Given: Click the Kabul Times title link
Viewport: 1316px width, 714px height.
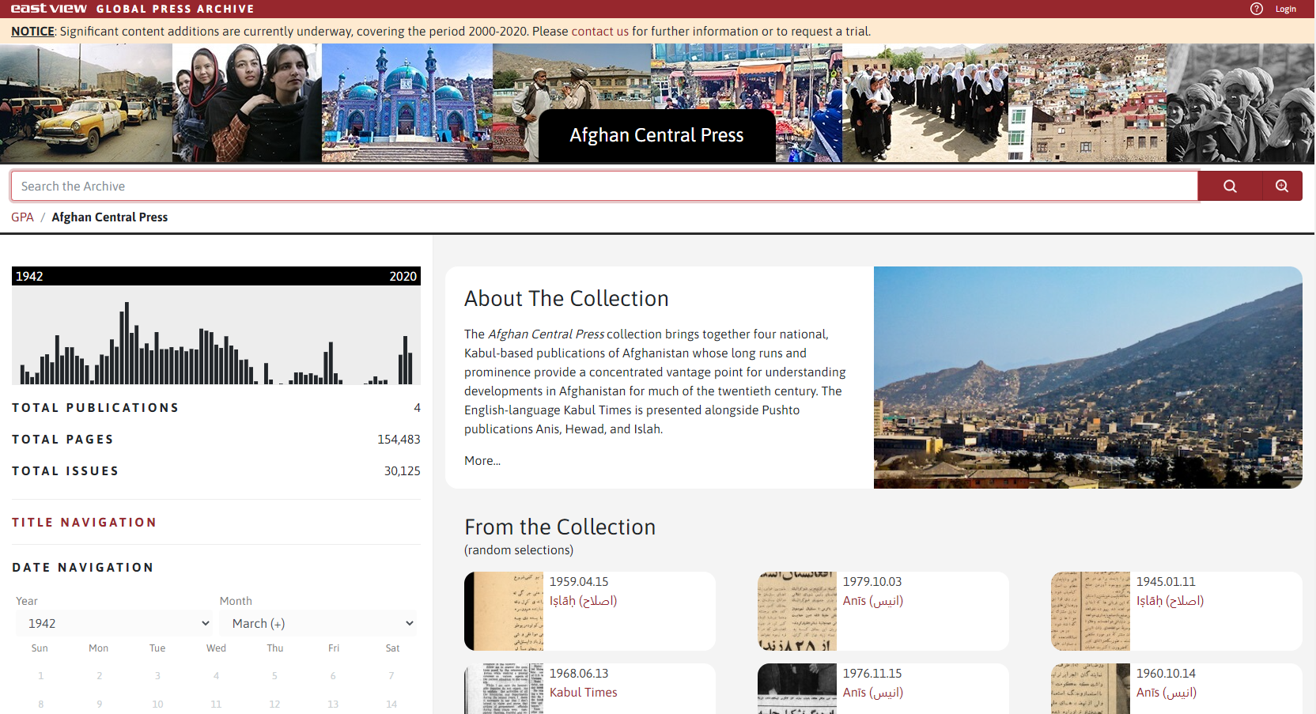Looking at the screenshot, I should [x=584, y=692].
